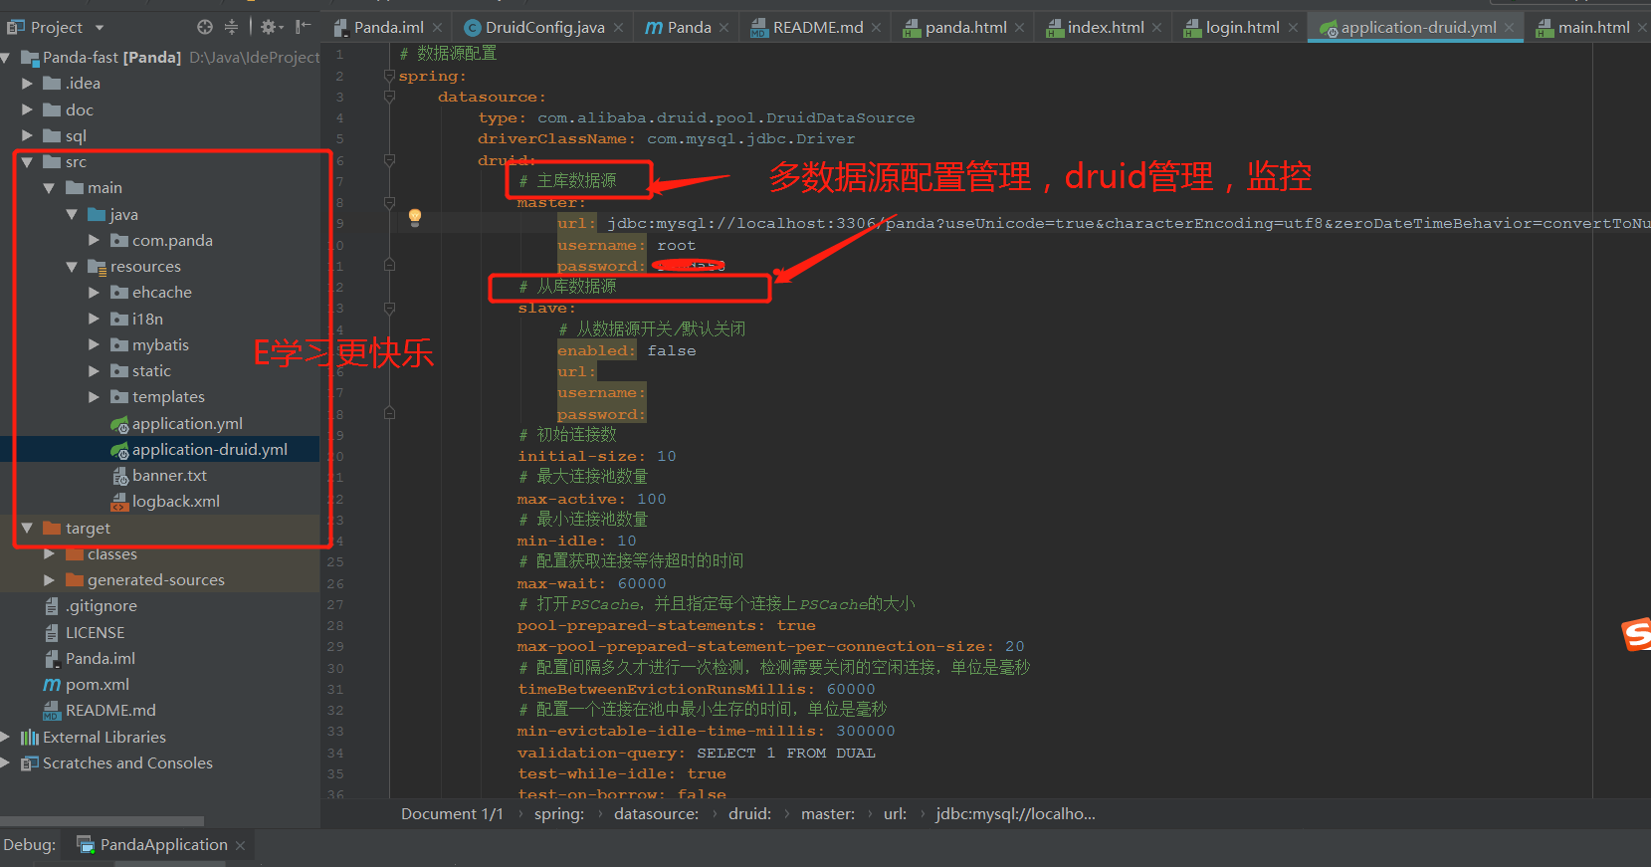Expand the External Libraries node arrow
This screenshot has width=1651, height=867.
[x=6, y=738]
